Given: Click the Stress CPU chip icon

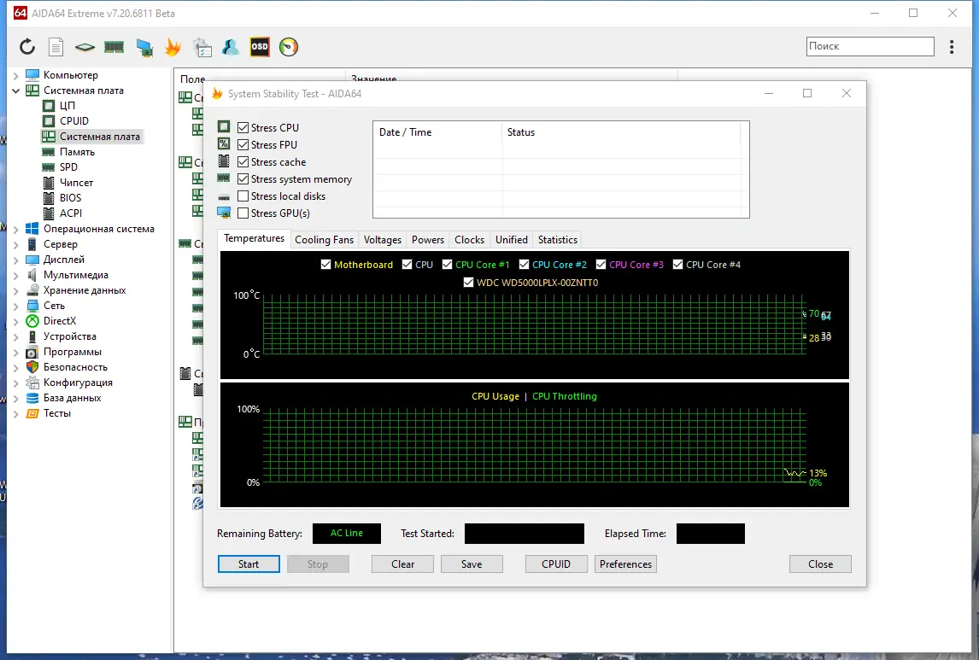Looking at the screenshot, I should click(224, 126).
